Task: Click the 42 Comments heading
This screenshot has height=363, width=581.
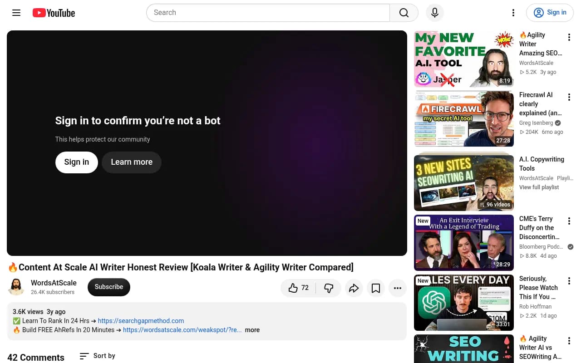Action: click(x=36, y=358)
